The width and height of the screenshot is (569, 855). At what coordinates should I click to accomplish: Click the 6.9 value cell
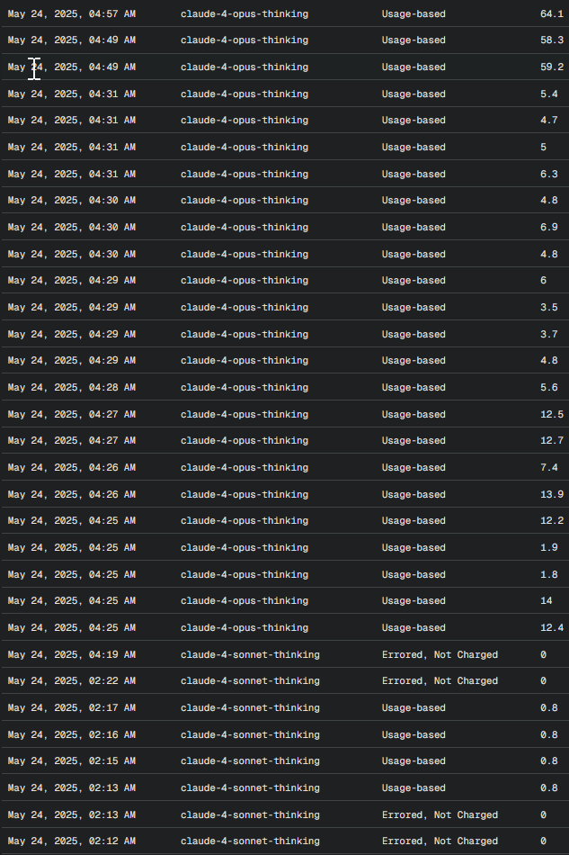[549, 227]
